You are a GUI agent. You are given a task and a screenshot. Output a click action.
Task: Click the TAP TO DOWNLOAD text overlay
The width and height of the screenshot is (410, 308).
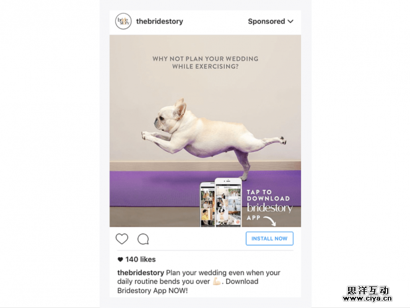click(x=268, y=195)
